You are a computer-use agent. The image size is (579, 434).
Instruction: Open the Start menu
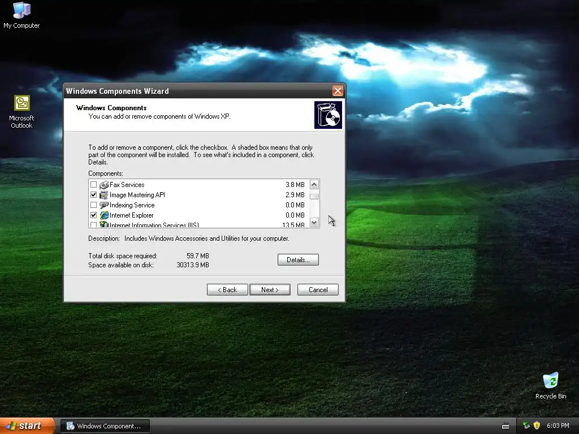coord(27,426)
